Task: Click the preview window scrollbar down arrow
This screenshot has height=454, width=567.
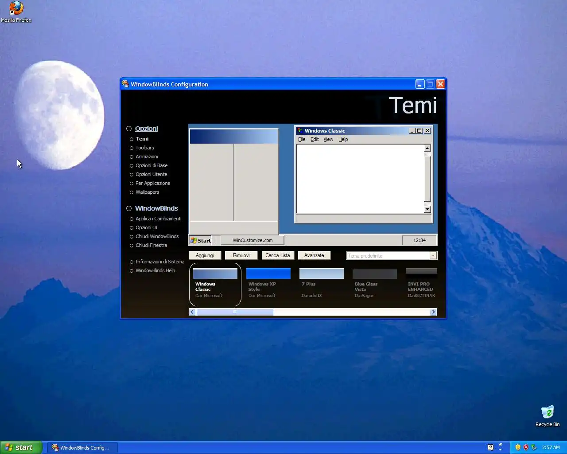Action: point(427,209)
